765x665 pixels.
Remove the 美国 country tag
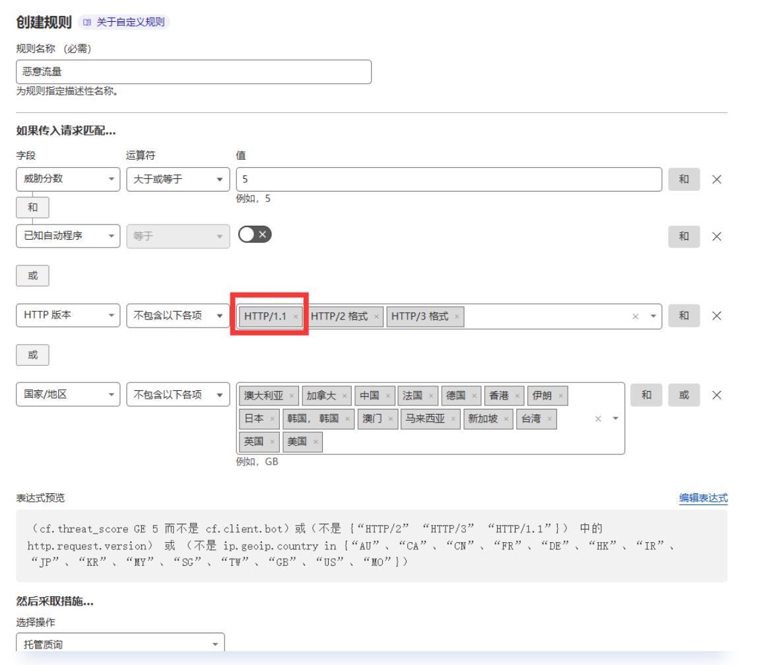click(x=316, y=442)
